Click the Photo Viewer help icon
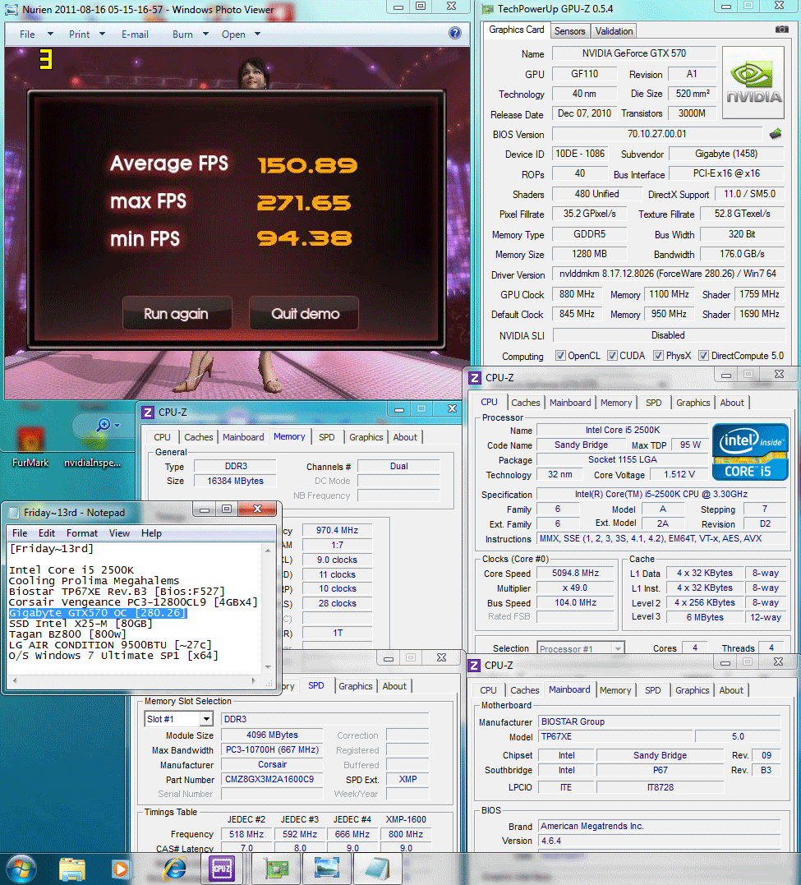 click(455, 34)
